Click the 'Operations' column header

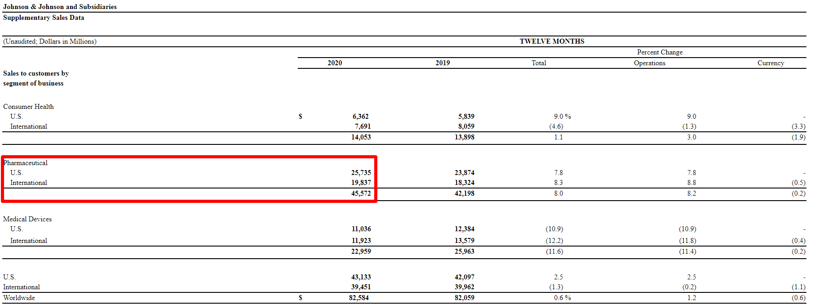click(649, 63)
